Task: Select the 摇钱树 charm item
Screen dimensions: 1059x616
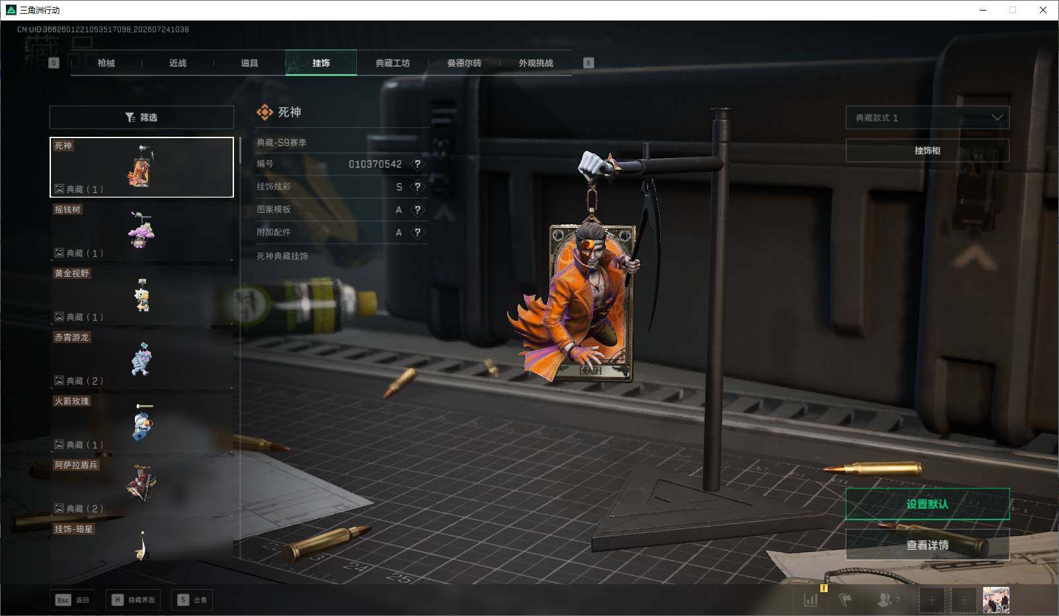Action: tap(141, 231)
